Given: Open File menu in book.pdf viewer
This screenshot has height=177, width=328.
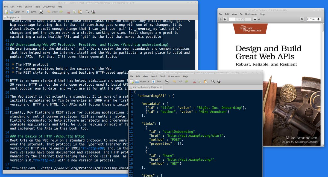Looking at the screenshot, I should click(x=221, y=14).
